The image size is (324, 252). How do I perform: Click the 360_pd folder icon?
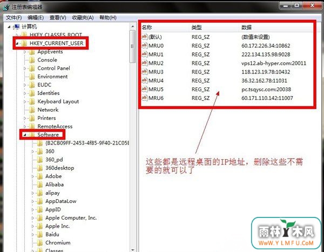pyautogui.click(x=40, y=160)
